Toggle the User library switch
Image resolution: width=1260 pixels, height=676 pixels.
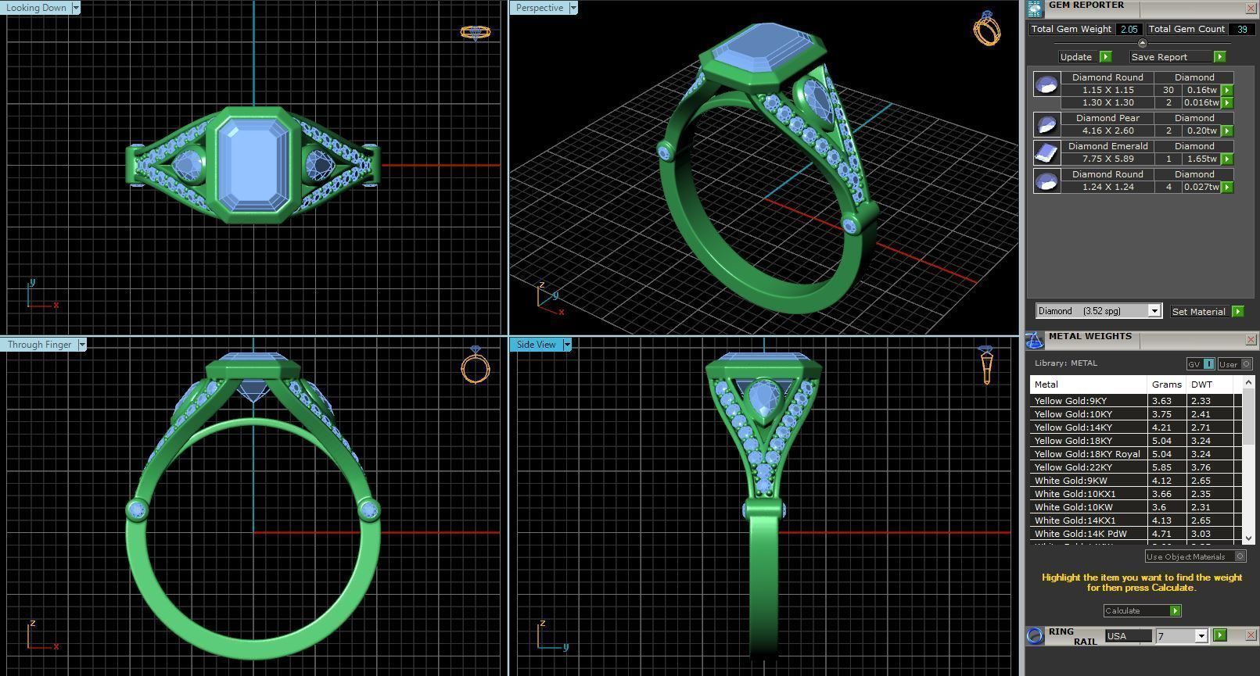tap(1235, 364)
